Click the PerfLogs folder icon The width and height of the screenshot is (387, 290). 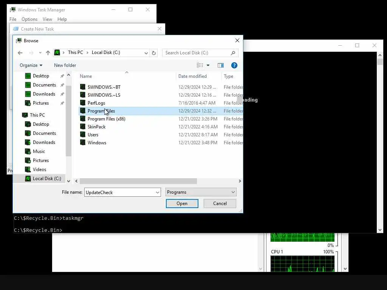tap(83, 103)
